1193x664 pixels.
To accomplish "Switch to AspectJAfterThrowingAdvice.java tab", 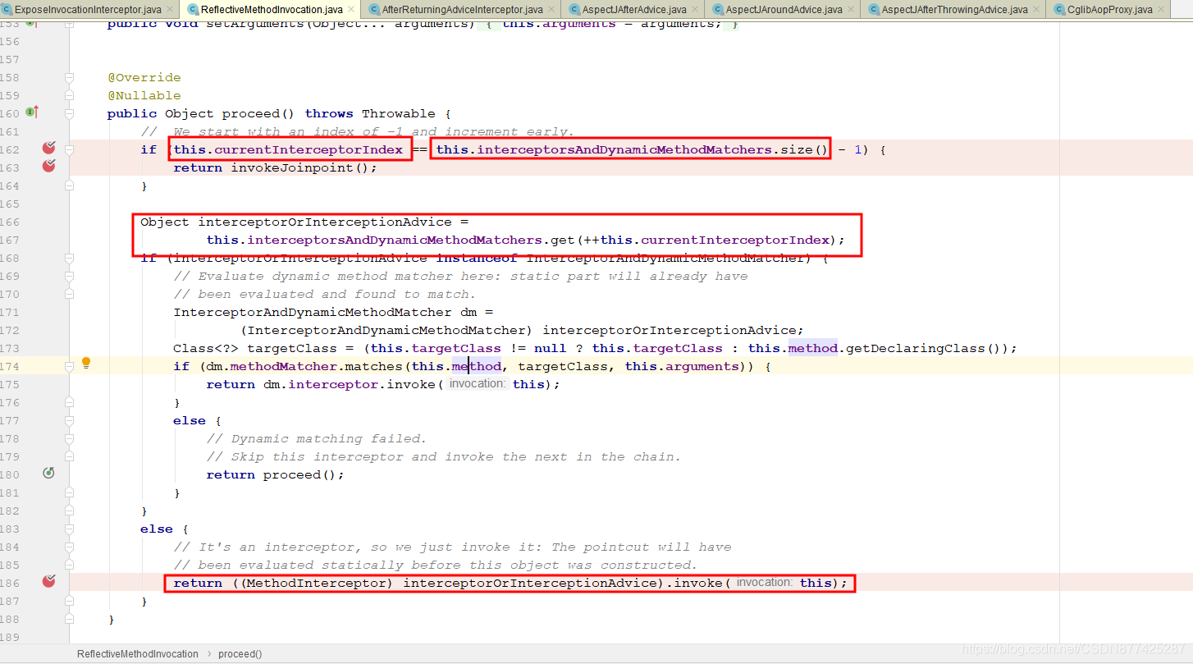I will click(x=953, y=10).
